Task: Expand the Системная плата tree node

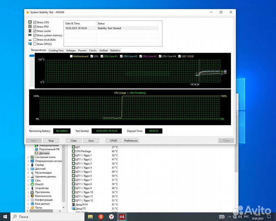Action: pos(28,157)
